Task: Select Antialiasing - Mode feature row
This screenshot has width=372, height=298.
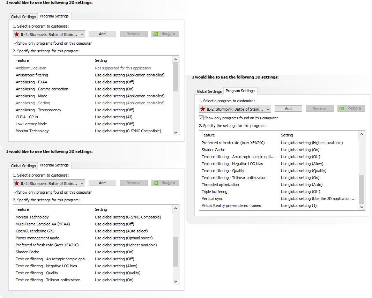Action: (x=93, y=96)
